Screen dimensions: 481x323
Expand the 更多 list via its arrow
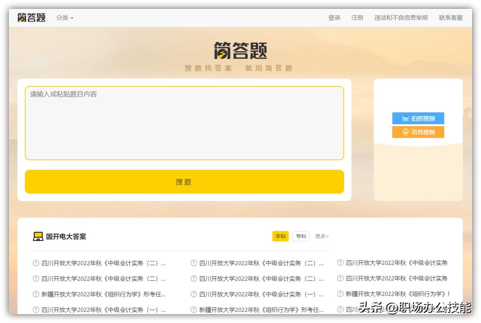pyautogui.click(x=327, y=236)
